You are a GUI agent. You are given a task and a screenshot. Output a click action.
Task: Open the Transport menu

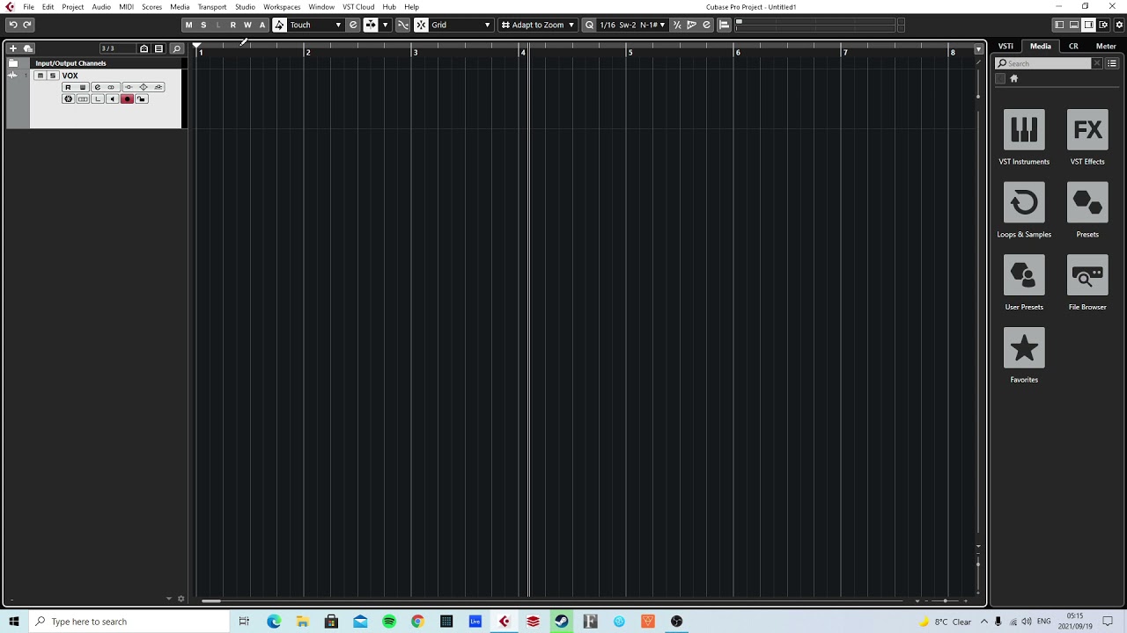tap(212, 7)
